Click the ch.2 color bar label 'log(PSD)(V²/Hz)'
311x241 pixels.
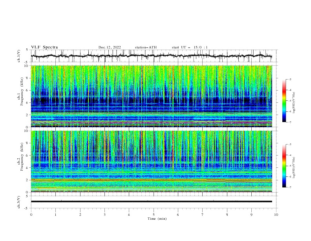pyautogui.click(x=294, y=167)
